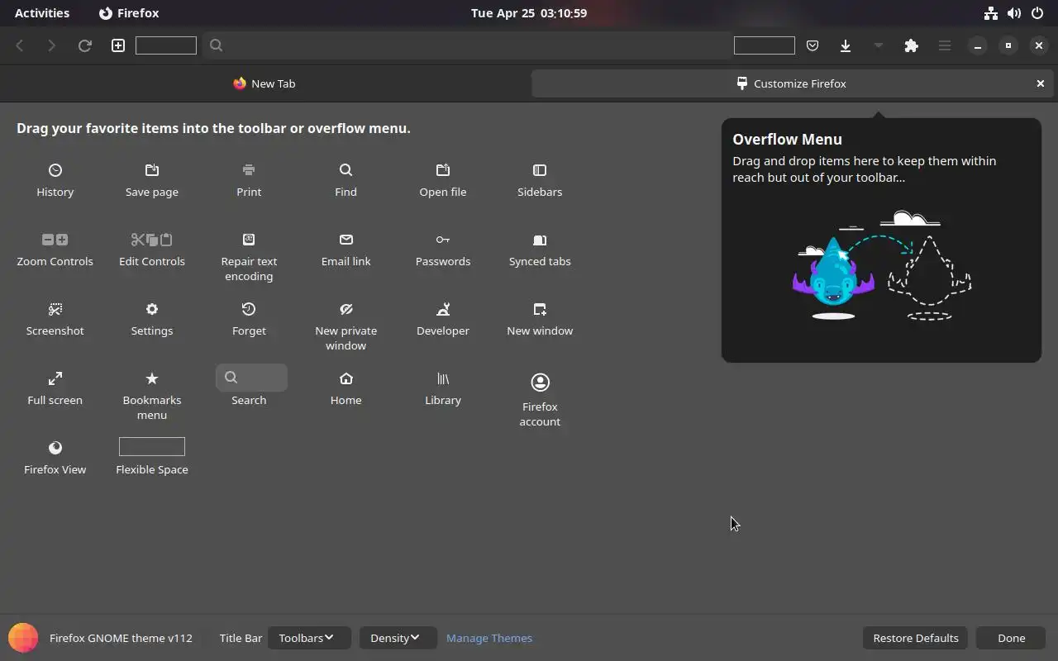Viewport: 1058px width, 661px height.
Task: Click the Search box widget
Action: tap(251, 378)
